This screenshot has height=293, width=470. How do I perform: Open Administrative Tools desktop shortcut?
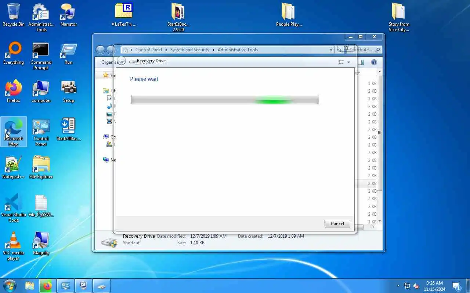41,18
